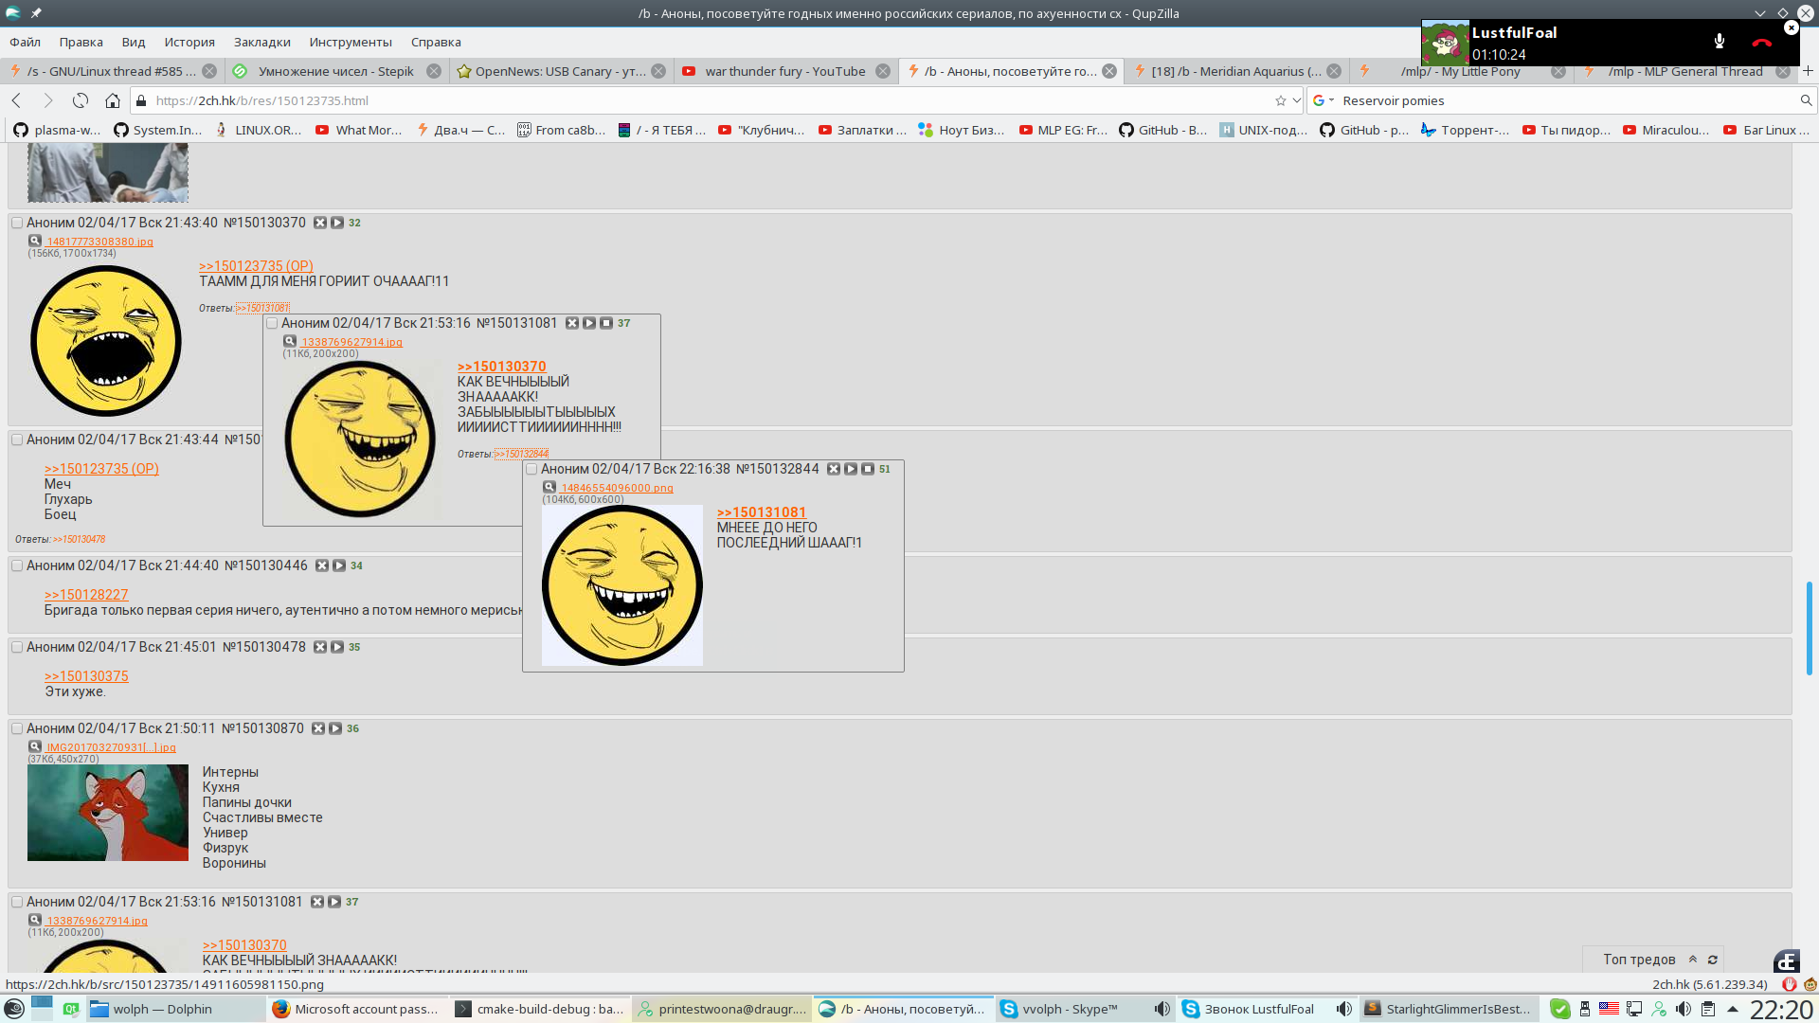Search image 14817773308380.jpg with the magnifier icon
This screenshot has width=1819, height=1023.
(x=35, y=241)
